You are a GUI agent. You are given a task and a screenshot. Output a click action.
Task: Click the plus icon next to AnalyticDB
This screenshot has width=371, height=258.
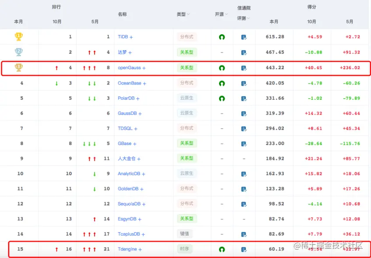(144, 174)
